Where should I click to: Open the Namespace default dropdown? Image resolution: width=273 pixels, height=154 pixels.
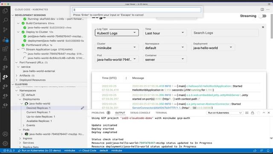(165, 47)
